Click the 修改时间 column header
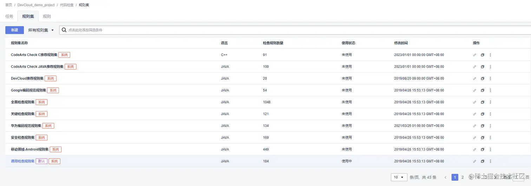 tap(401, 43)
